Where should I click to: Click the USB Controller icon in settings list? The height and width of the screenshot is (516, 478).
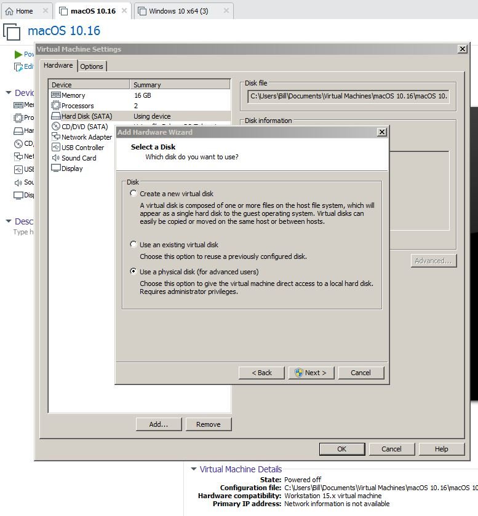pyautogui.click(x=56, y=147)
